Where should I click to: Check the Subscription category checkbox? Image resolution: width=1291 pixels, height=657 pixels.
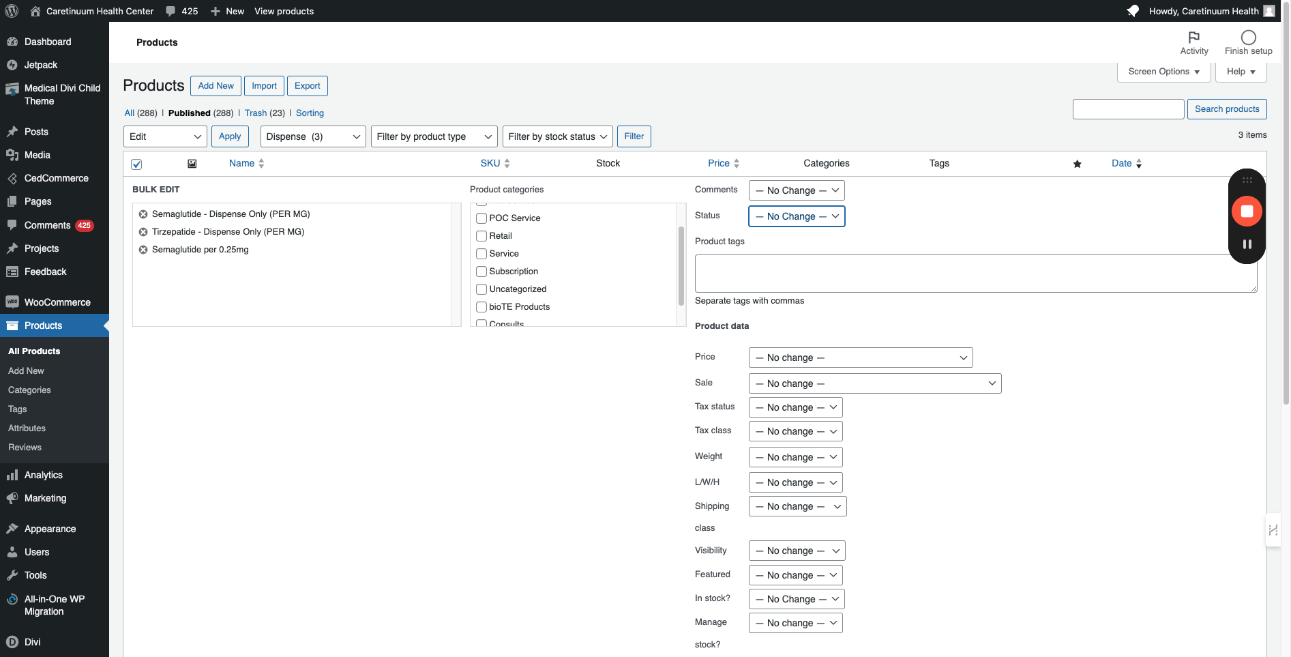(481, 272)
